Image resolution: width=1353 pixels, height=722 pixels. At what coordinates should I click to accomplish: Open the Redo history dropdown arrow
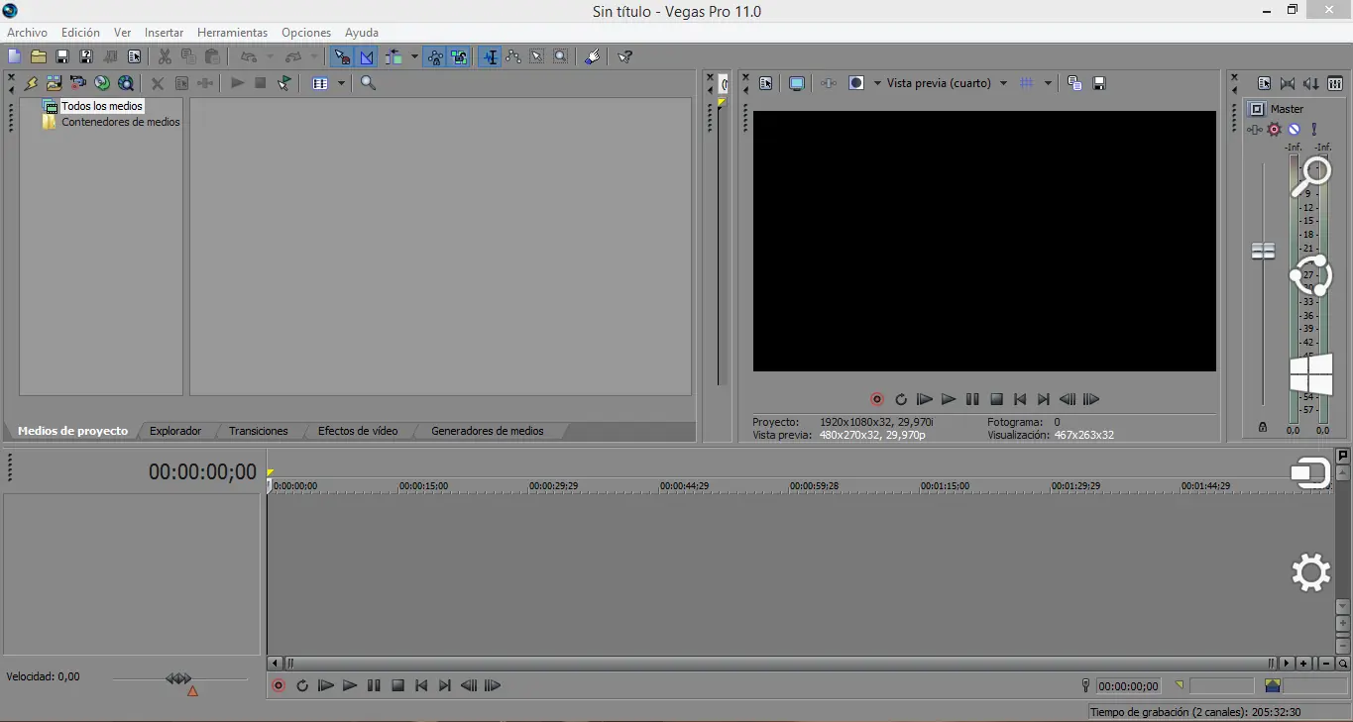pyautogui.click(x=314, y=56)
